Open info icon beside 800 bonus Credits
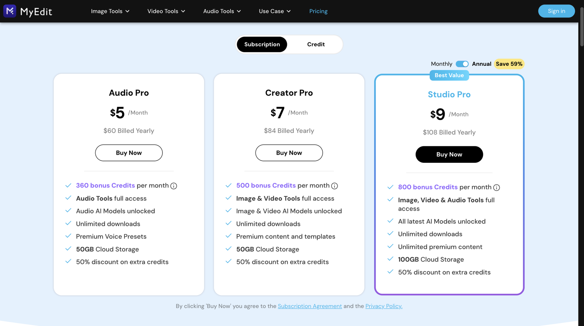 point(496,188)
